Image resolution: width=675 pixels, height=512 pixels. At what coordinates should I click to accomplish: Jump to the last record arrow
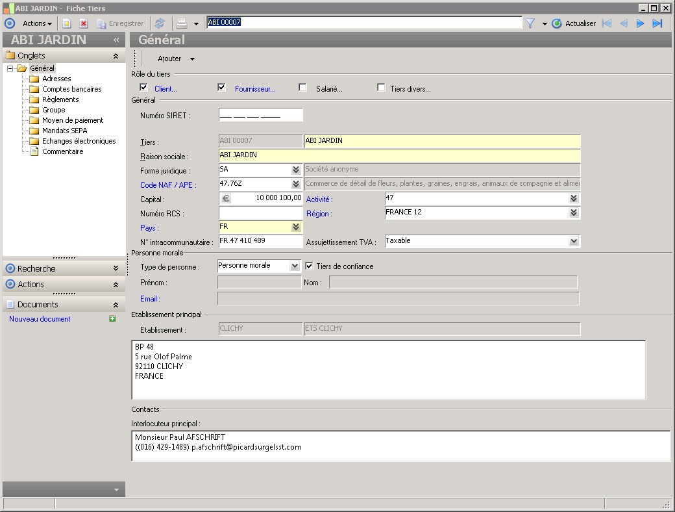point(657,23)
